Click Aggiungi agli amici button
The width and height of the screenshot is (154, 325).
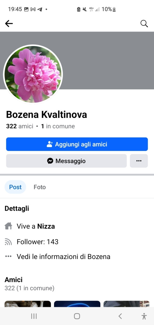pyautogui.click(x=77, y=144)
